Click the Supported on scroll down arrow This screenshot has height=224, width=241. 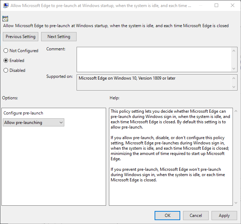point(234,87)
